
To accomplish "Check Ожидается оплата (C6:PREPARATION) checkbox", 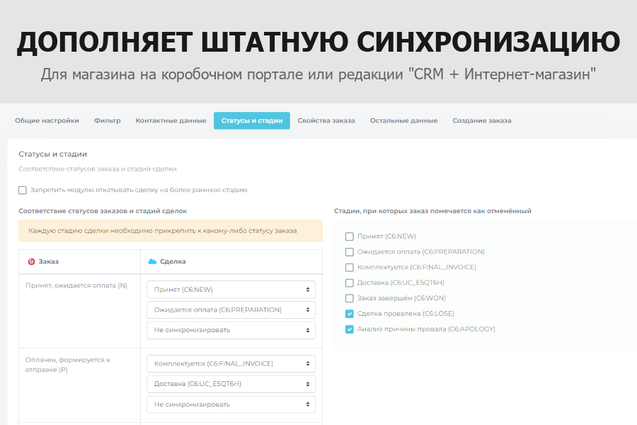I will pos(349,251).
